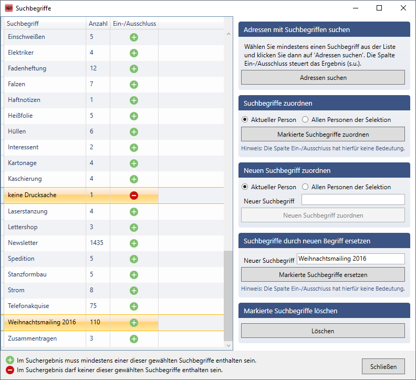The height and width of the screenshot is (380, 416).
Task: Toggle the green plus icon for Einschweißen
Action: click(134, 37)
